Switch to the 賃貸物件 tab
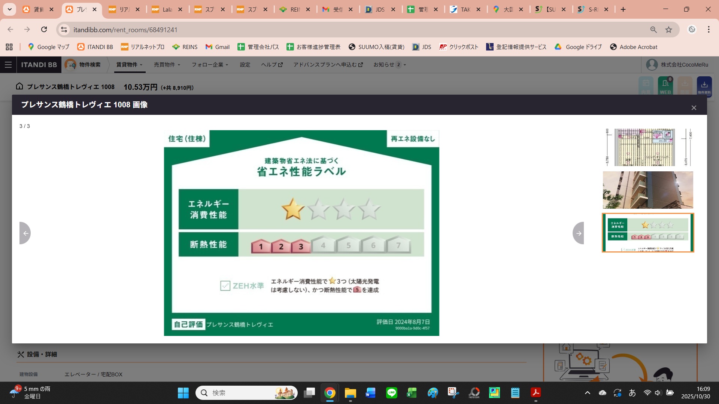The height and width of the screenshot is (404, 719). [x=127, y=64]
